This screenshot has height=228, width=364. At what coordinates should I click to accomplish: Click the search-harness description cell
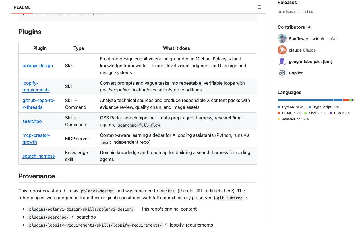(x=176, y=156)
